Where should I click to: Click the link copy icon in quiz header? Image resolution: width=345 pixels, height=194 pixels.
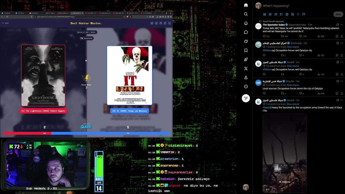156,23
